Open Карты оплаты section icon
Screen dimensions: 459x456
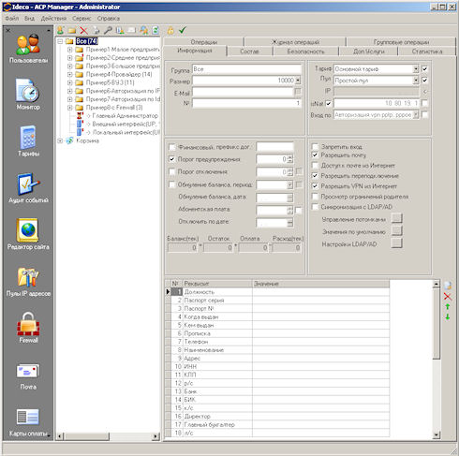point(28,418)
